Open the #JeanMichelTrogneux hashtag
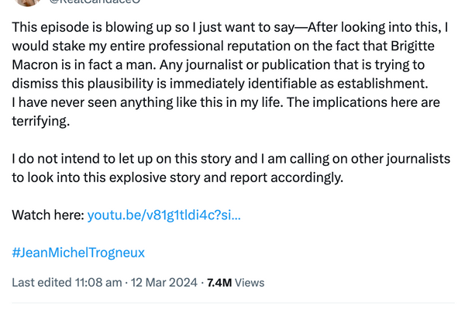The image size is (465, 310). coord(78,253)
